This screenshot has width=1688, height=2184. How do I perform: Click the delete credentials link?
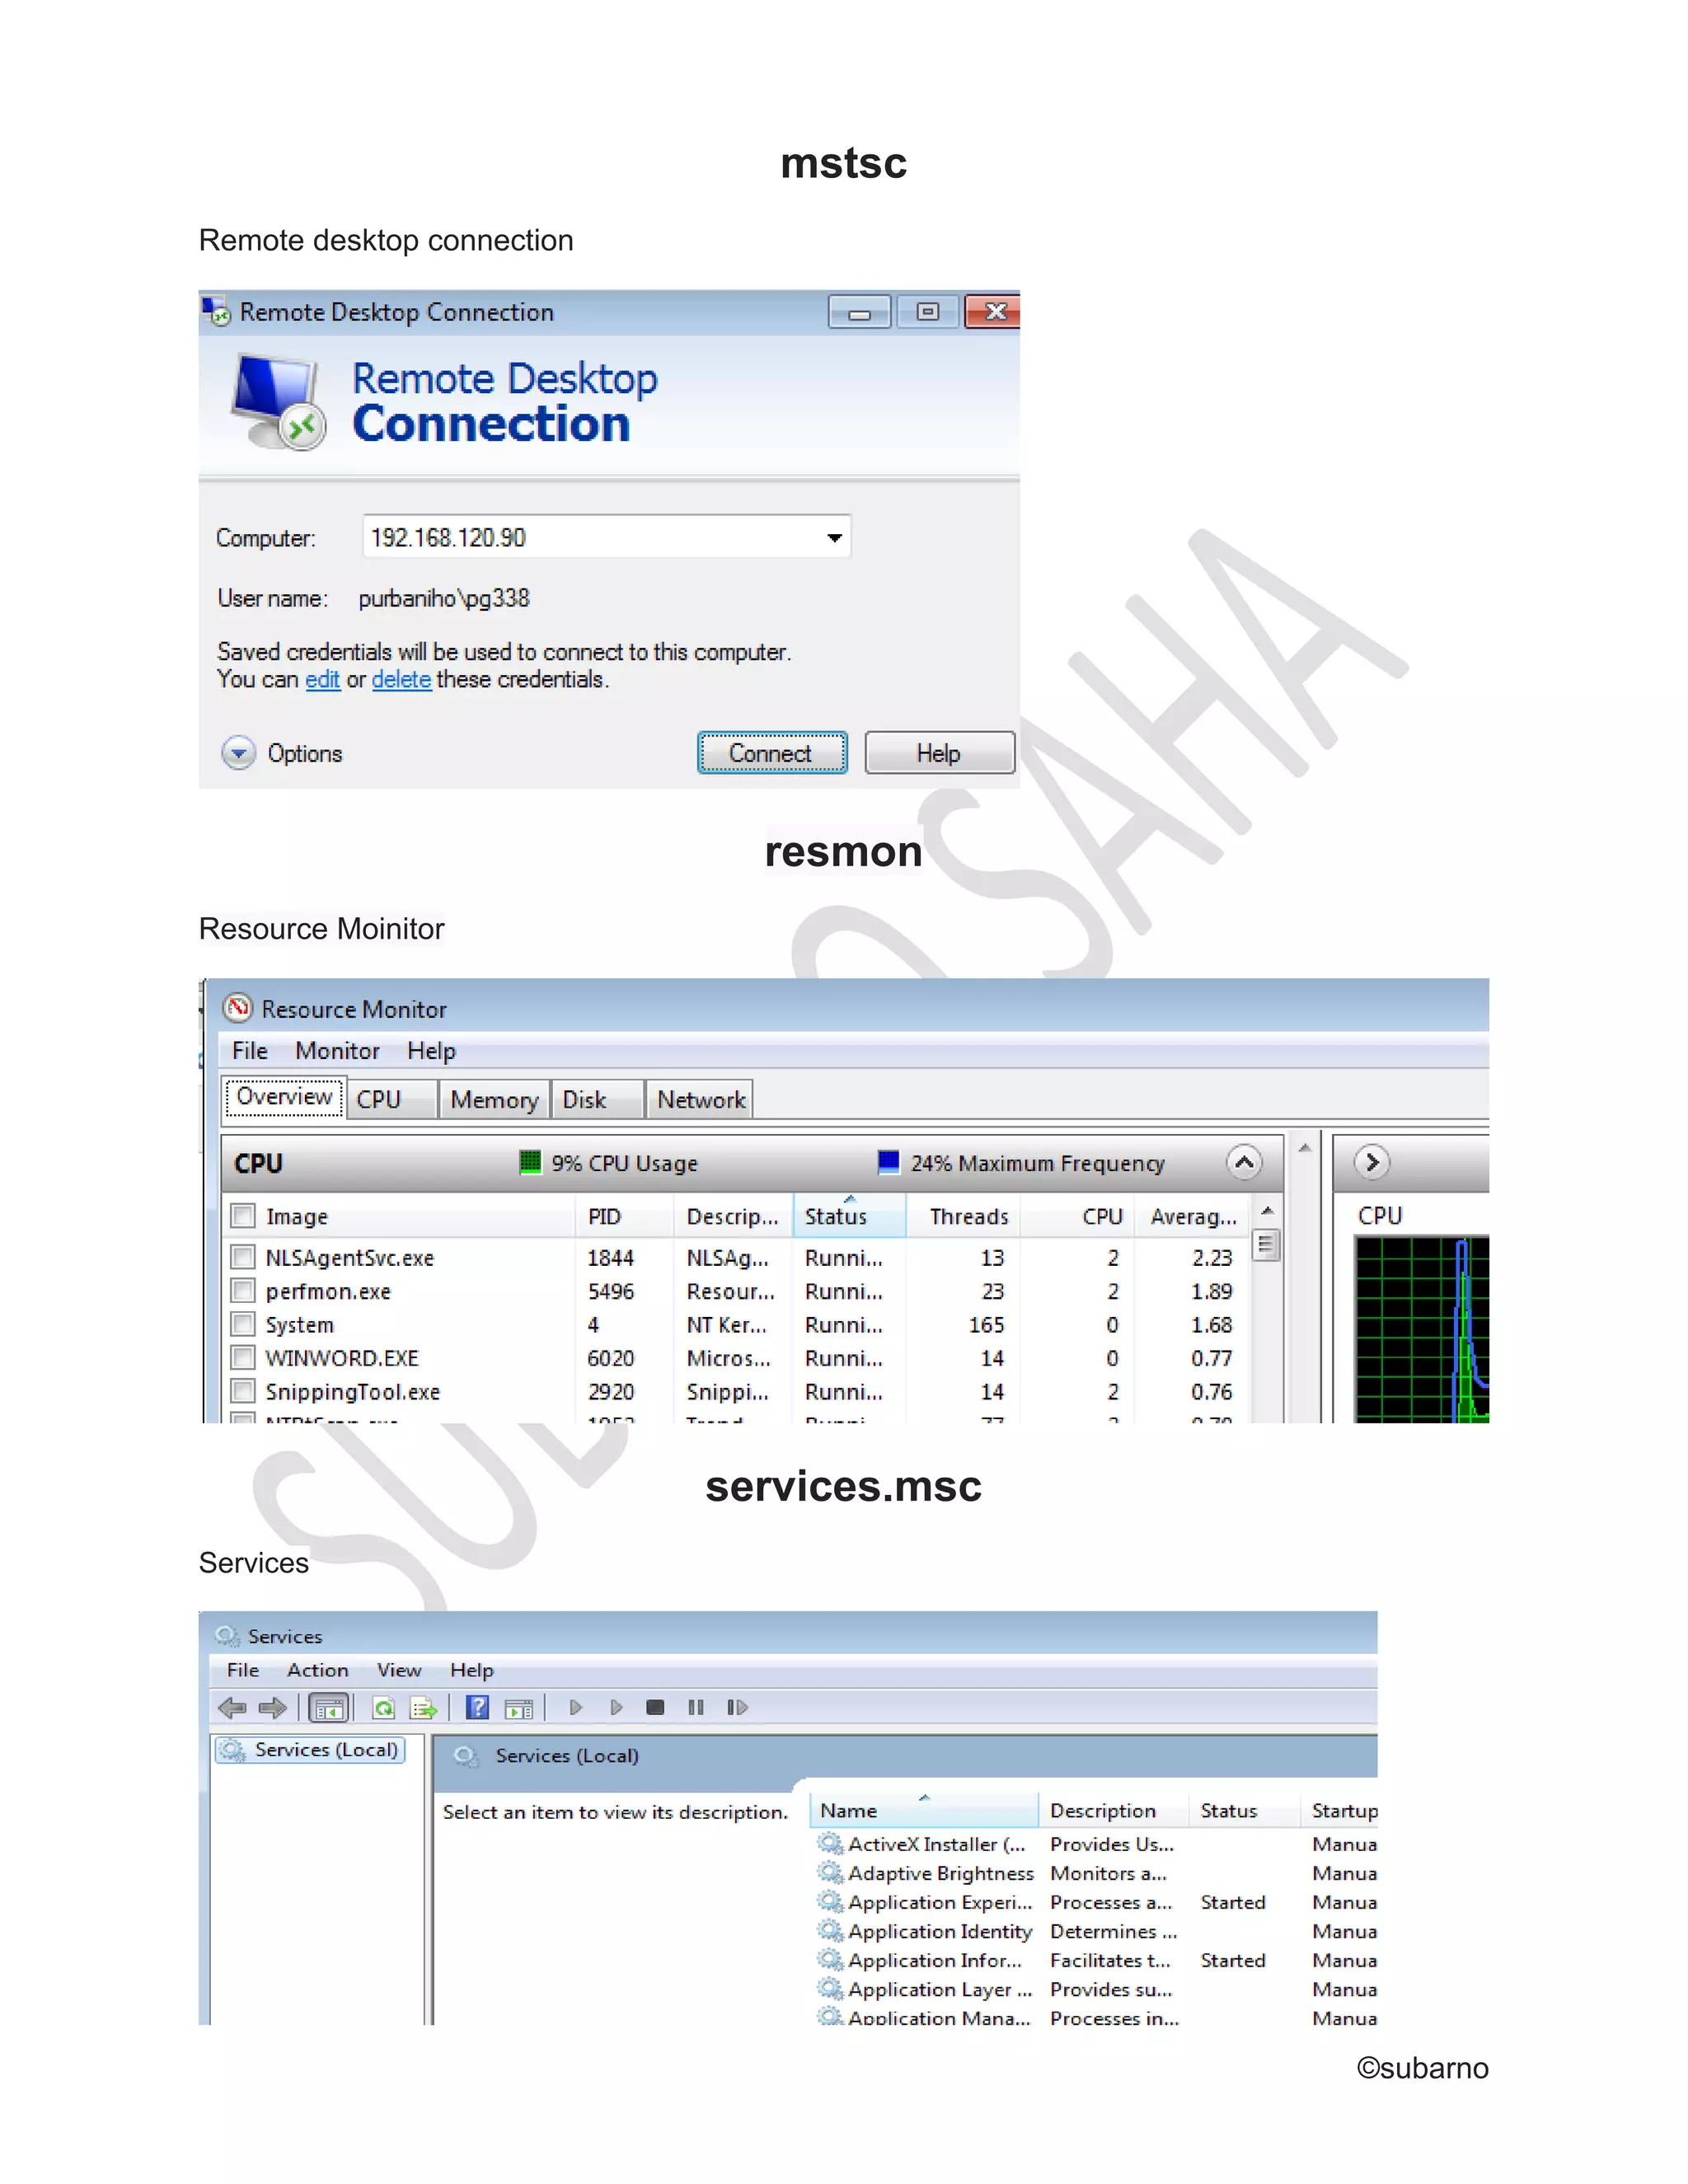pyautogui.click(x=401, y=680)
